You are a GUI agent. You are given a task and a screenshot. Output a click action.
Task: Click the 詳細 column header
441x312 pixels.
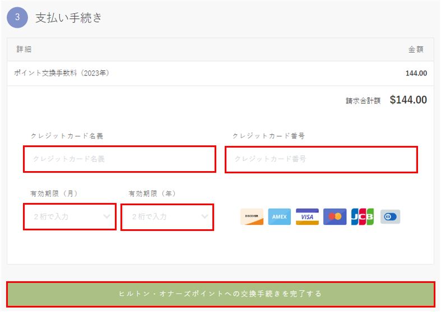tap(24, 49)
